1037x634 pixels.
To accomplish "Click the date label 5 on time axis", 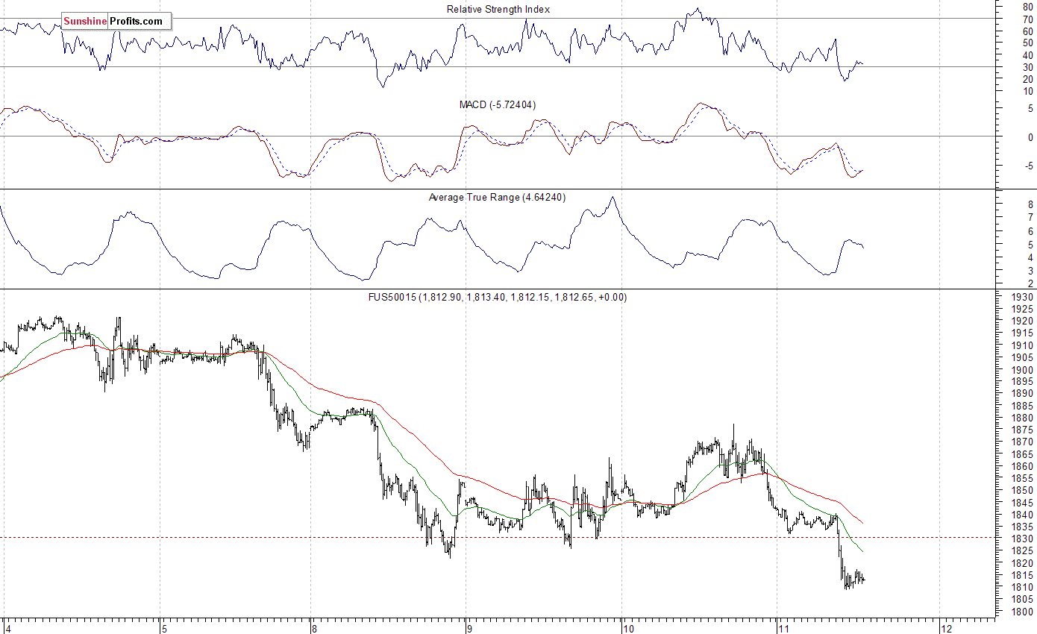I will (x=166, y=628).
